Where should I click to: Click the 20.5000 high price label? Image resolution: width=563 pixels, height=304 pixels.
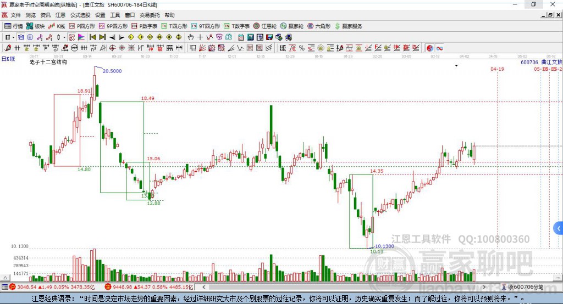point(112,71)
